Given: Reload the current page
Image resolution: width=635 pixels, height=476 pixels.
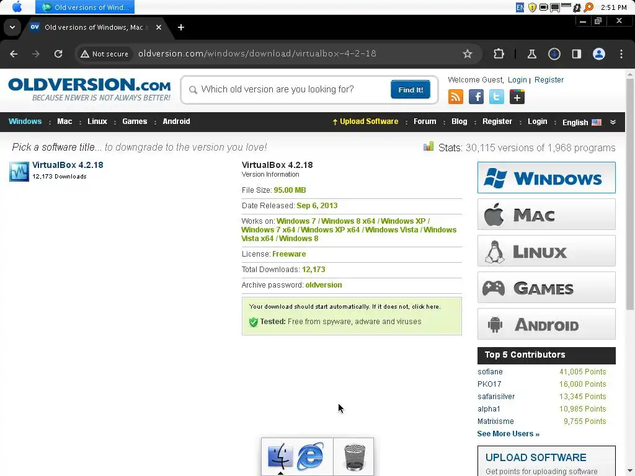Looking at the screenshot, I should 58,54.
